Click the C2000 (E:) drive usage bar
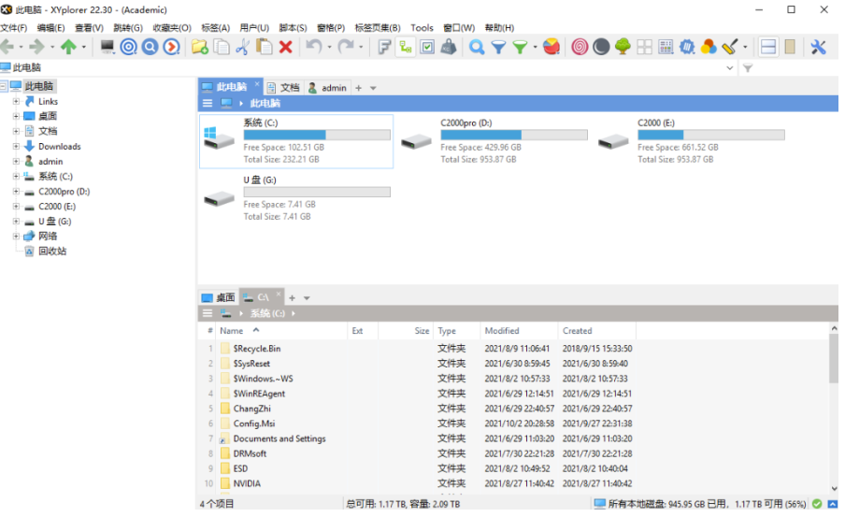This screenshot has width=845, height=517. [711, 135]
